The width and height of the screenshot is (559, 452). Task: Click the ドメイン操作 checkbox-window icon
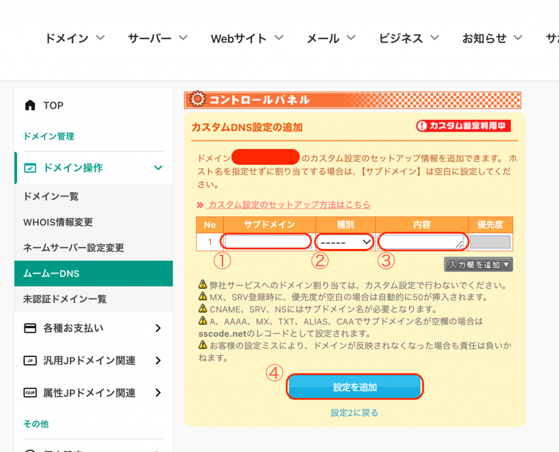coord(31,168)
